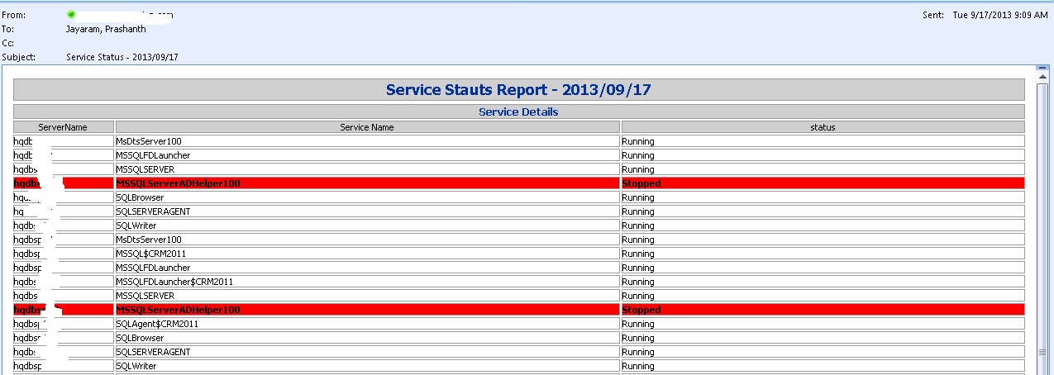Select the Service Details section header
The height and width of the screenshot is (375, 1054).
pyautogui.click(x=518, y=112)
